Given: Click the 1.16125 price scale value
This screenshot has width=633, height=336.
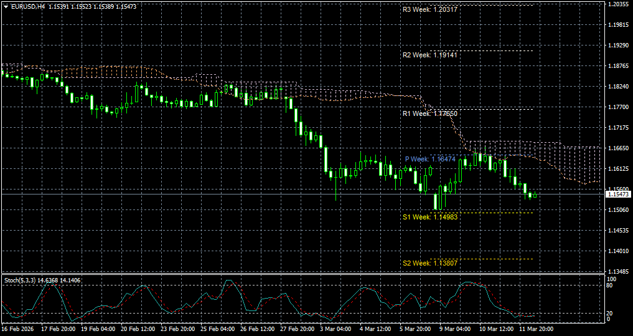Looking at the screenshot, I should [x=619, y=168].
